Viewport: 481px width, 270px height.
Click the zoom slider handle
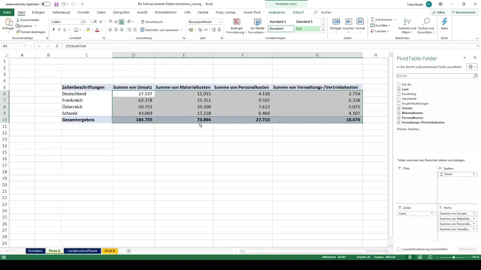[x=454, y=257]
